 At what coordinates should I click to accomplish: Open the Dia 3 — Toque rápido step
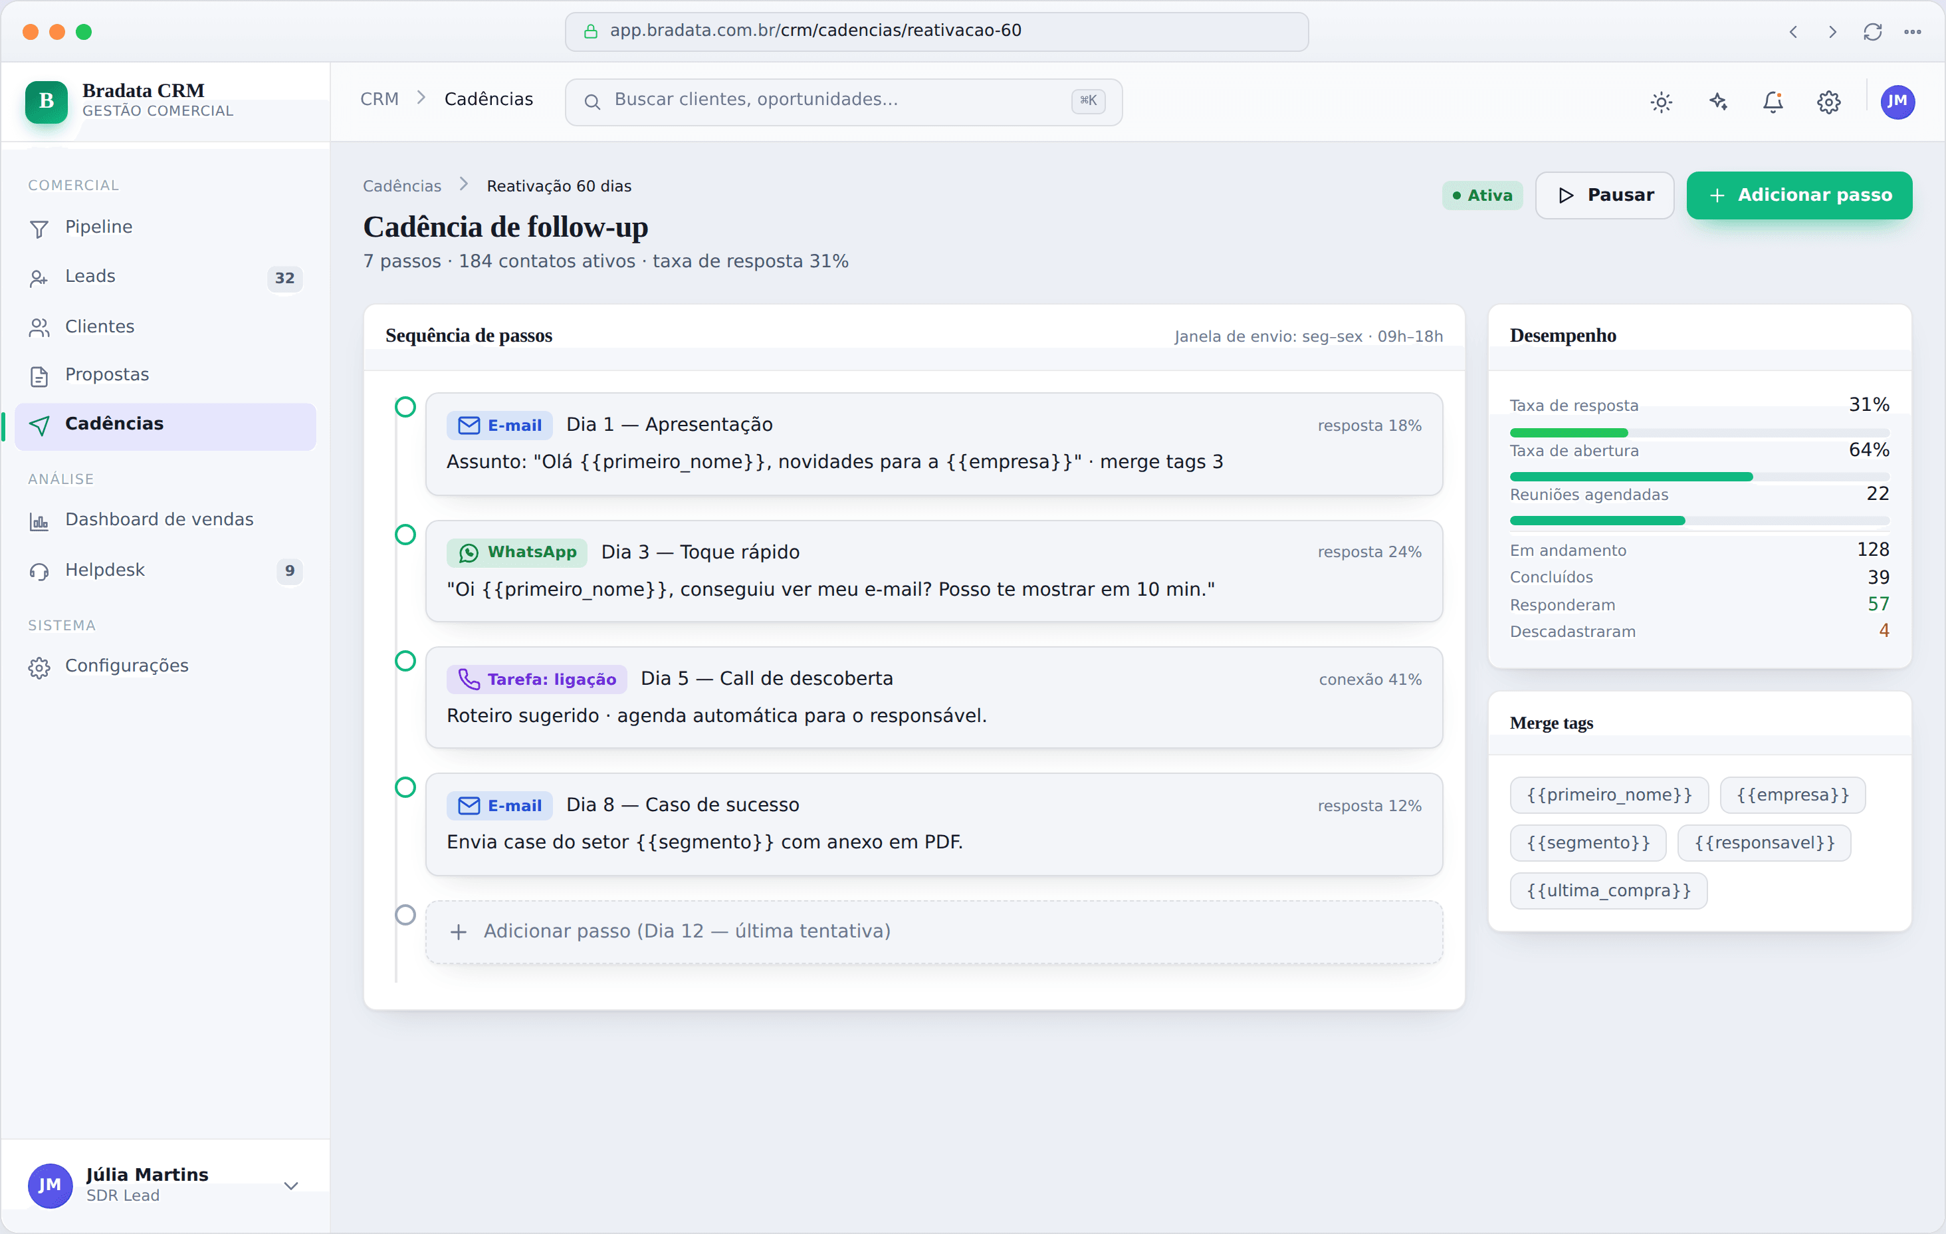[x=933, y=571]
